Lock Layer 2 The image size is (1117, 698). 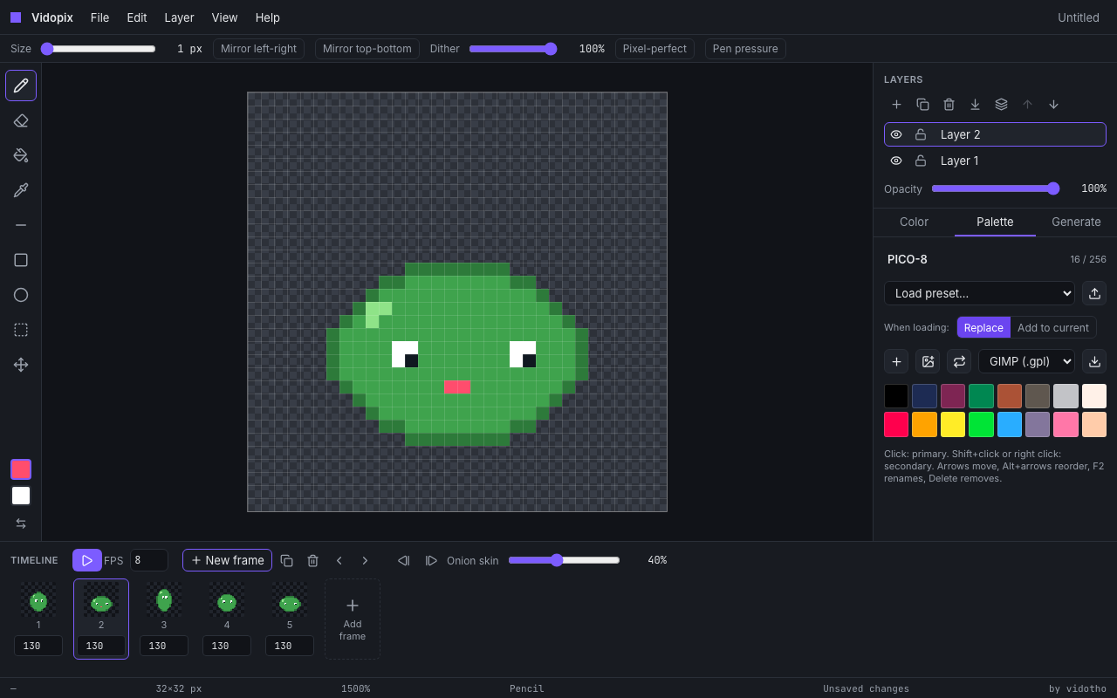tap(921, 134)
